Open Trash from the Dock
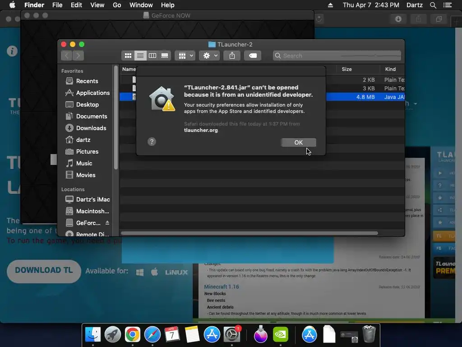 369,334
